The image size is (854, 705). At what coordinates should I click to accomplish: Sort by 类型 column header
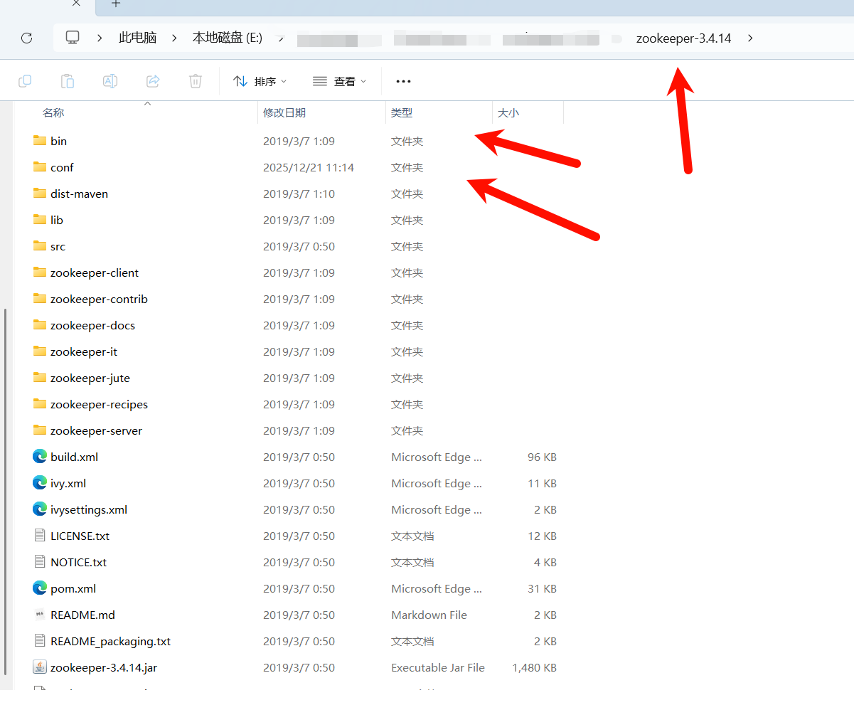[402, 112]
